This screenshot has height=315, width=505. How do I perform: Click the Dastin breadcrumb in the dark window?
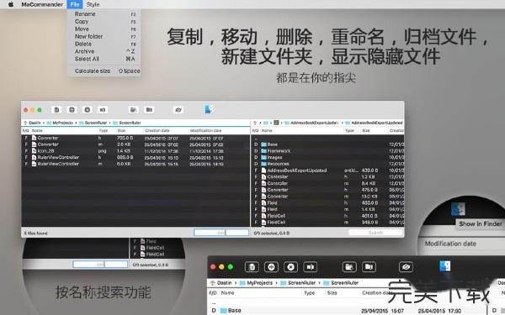[224, 283]
